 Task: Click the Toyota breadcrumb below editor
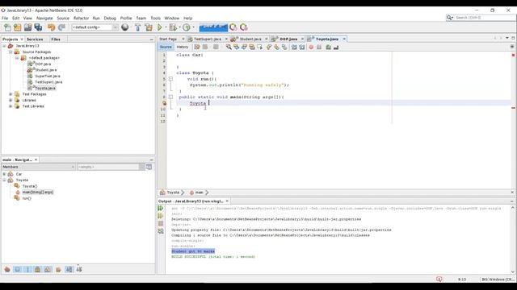(173, 193)
